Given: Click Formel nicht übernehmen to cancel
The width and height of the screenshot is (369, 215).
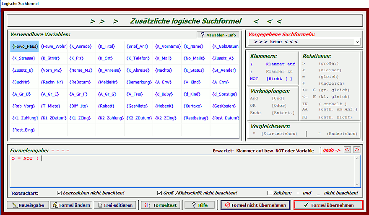Looking at the screenshot, I should [255, 205].
